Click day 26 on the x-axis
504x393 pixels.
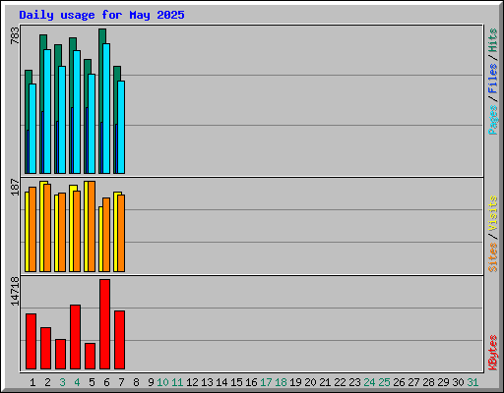coord(399,382)
